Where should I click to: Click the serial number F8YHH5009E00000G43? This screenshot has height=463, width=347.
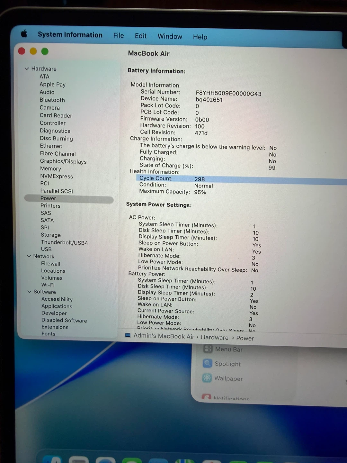228,94
